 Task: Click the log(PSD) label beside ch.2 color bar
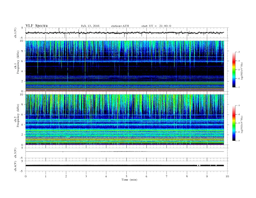tap(242, 124)
